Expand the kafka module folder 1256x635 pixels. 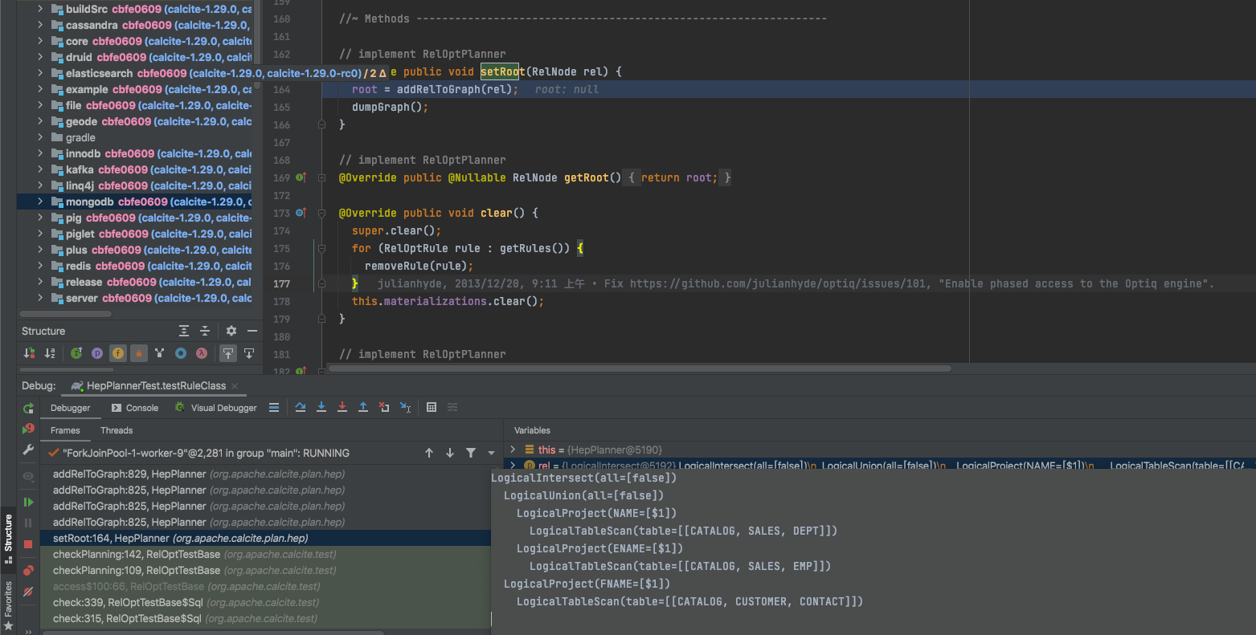(40, 169)
